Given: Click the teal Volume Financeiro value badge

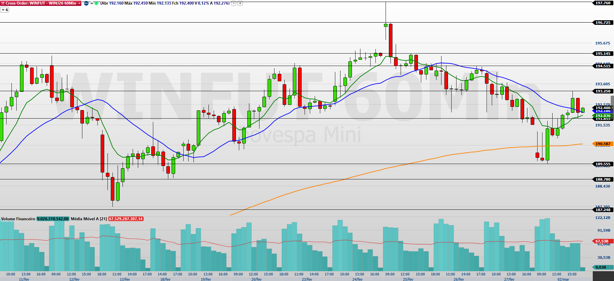Looking at the screenshot, I should tap(53, 219).
